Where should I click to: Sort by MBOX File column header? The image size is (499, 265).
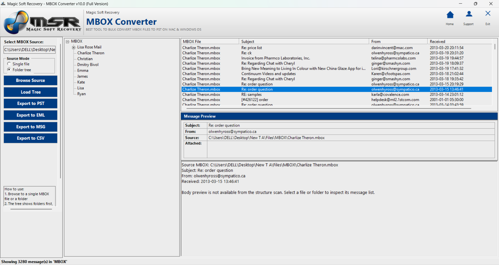point(210,42)
